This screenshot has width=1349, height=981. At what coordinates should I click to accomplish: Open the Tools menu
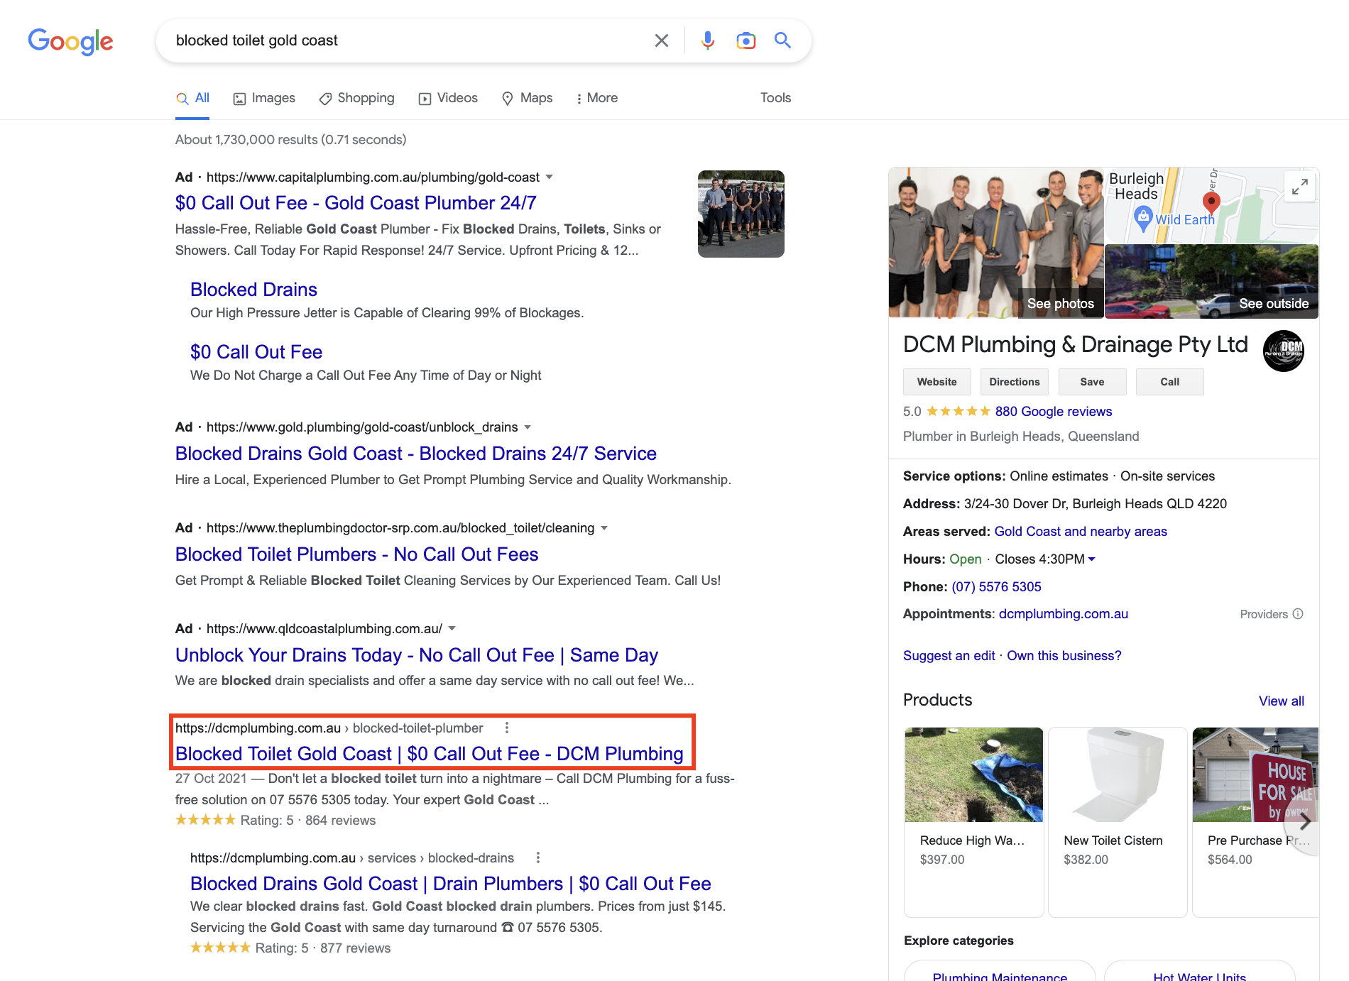775,98
